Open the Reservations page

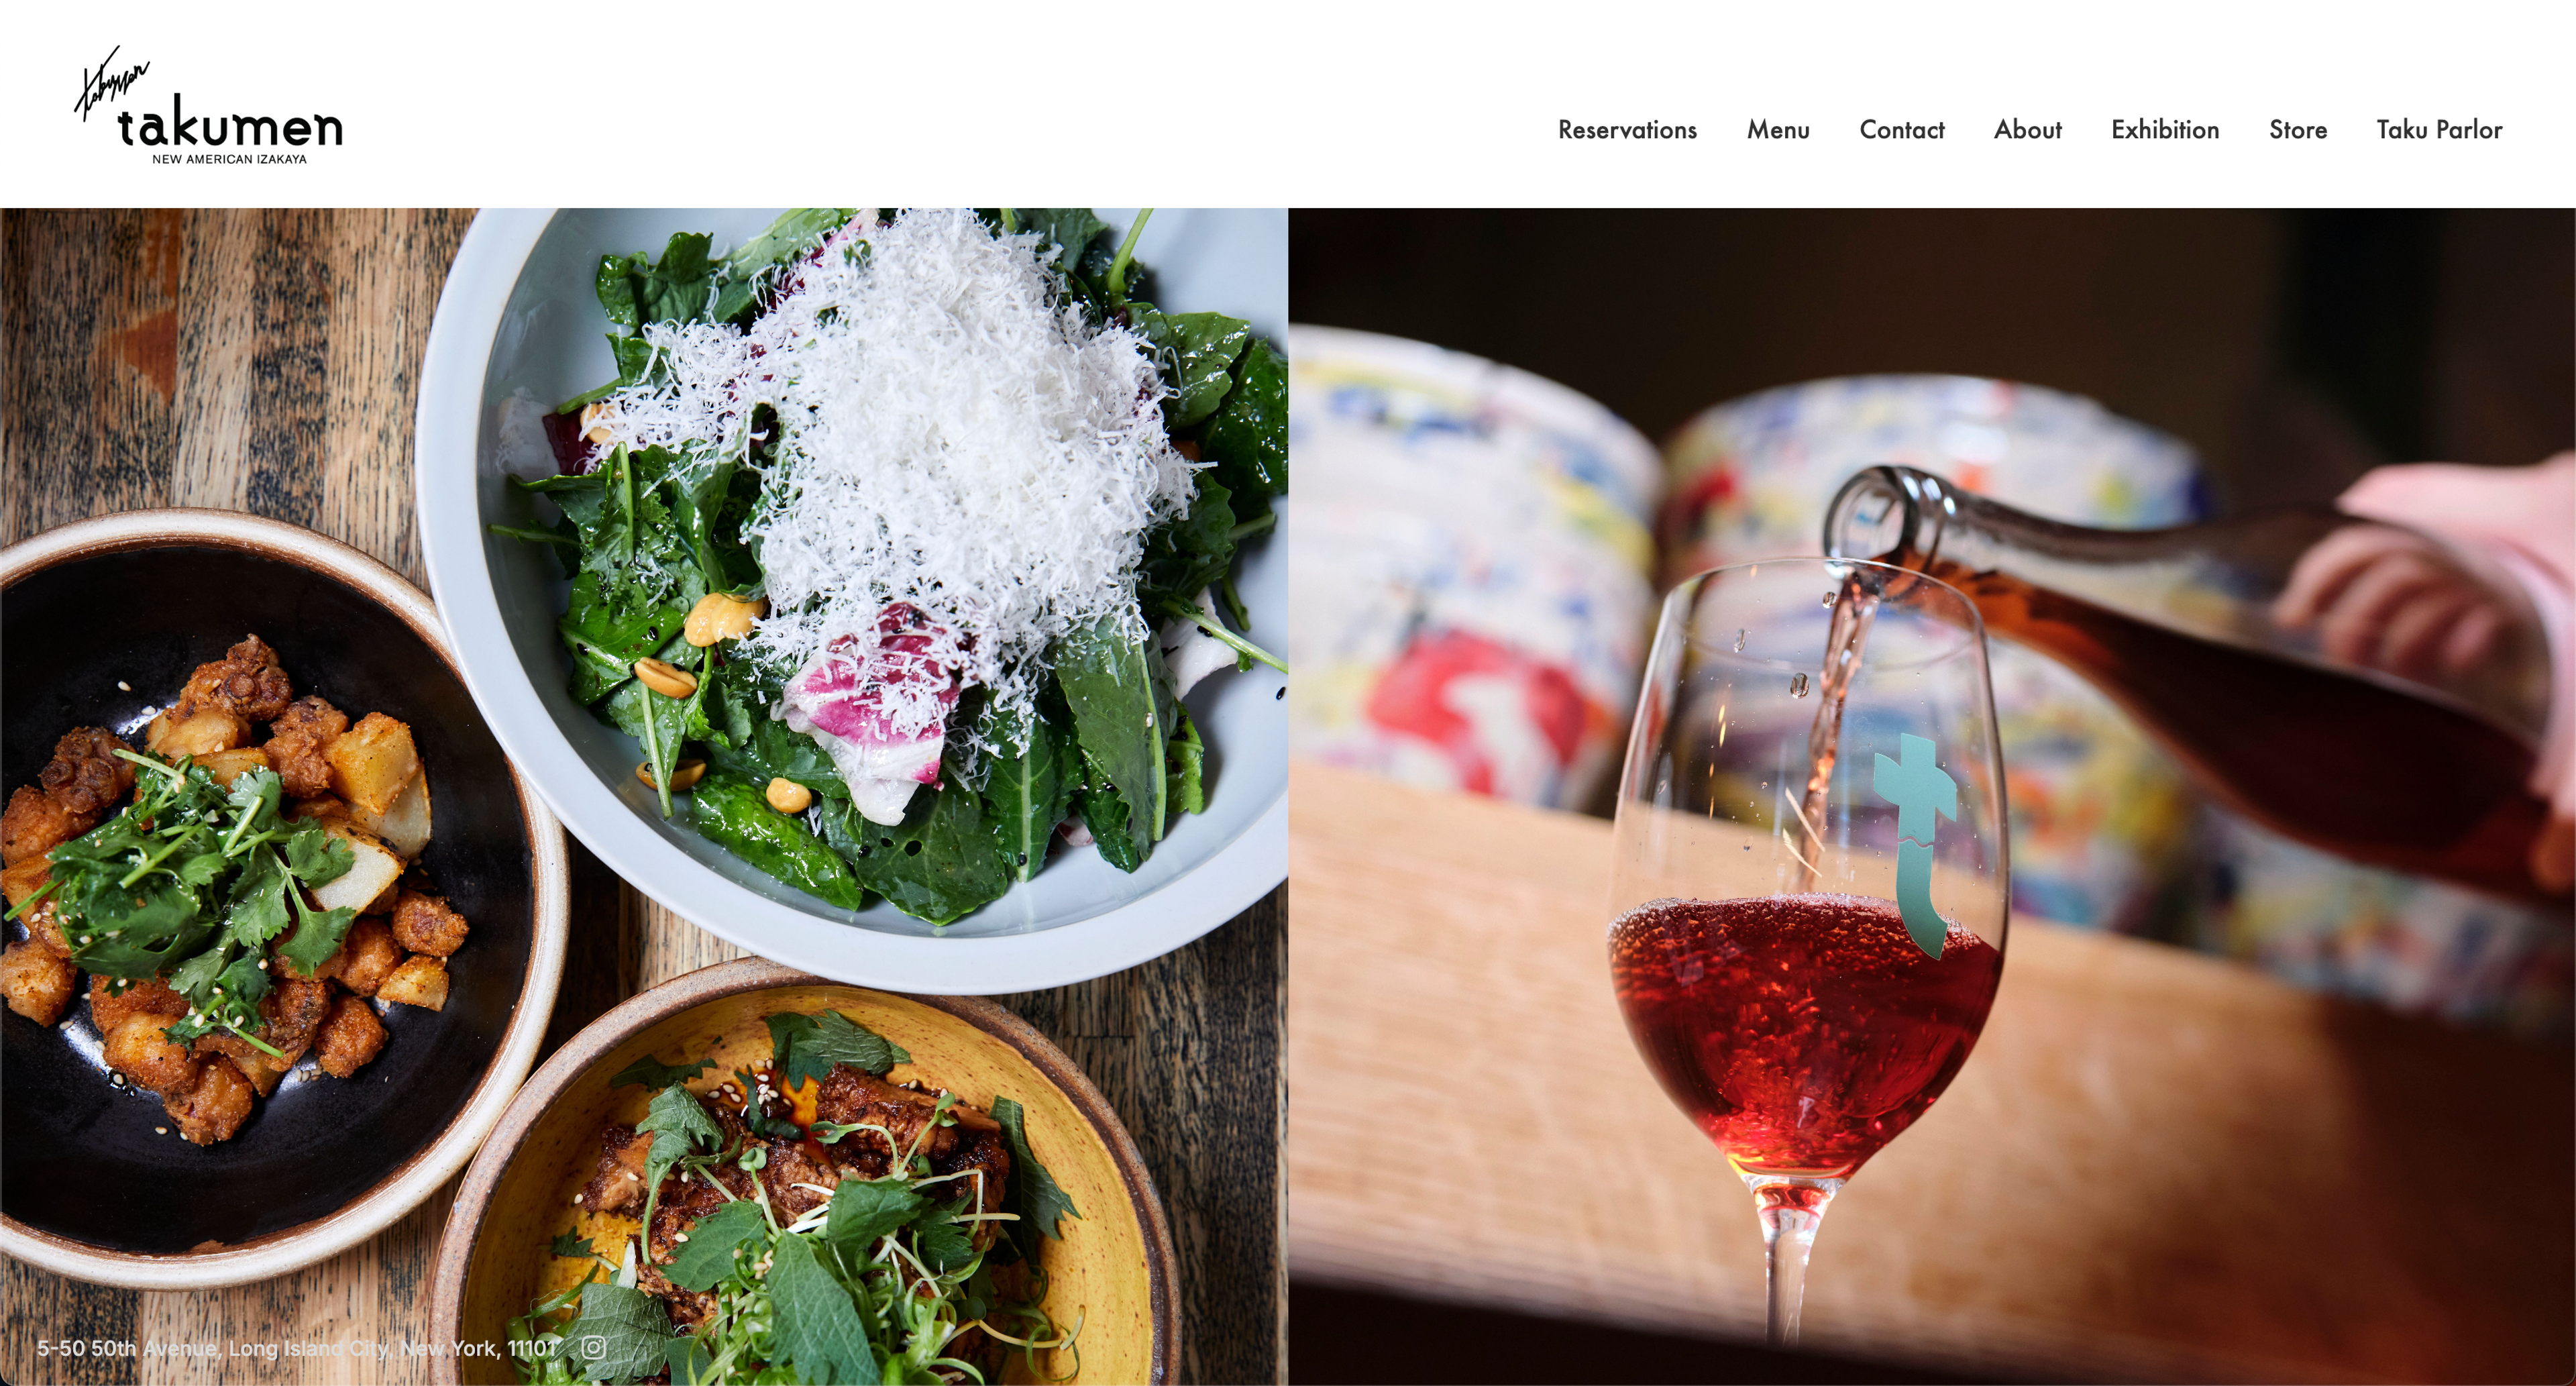[x=1627, y=130]
